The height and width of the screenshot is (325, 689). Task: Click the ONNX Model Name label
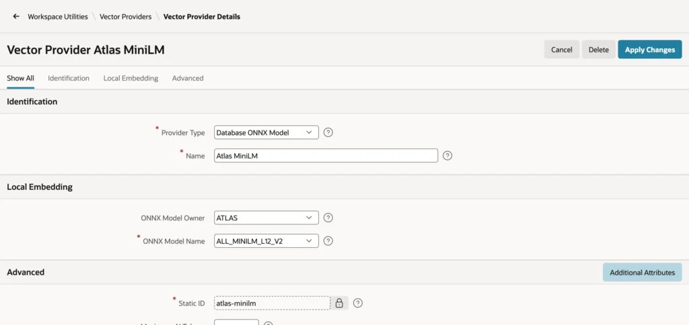point(174,241)
